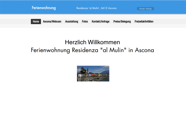Click the 'Residenza 'al Mulin', 6612 Ascona' header text
The width and height of the screenshot is (186, 116).
tap(96, 8)
